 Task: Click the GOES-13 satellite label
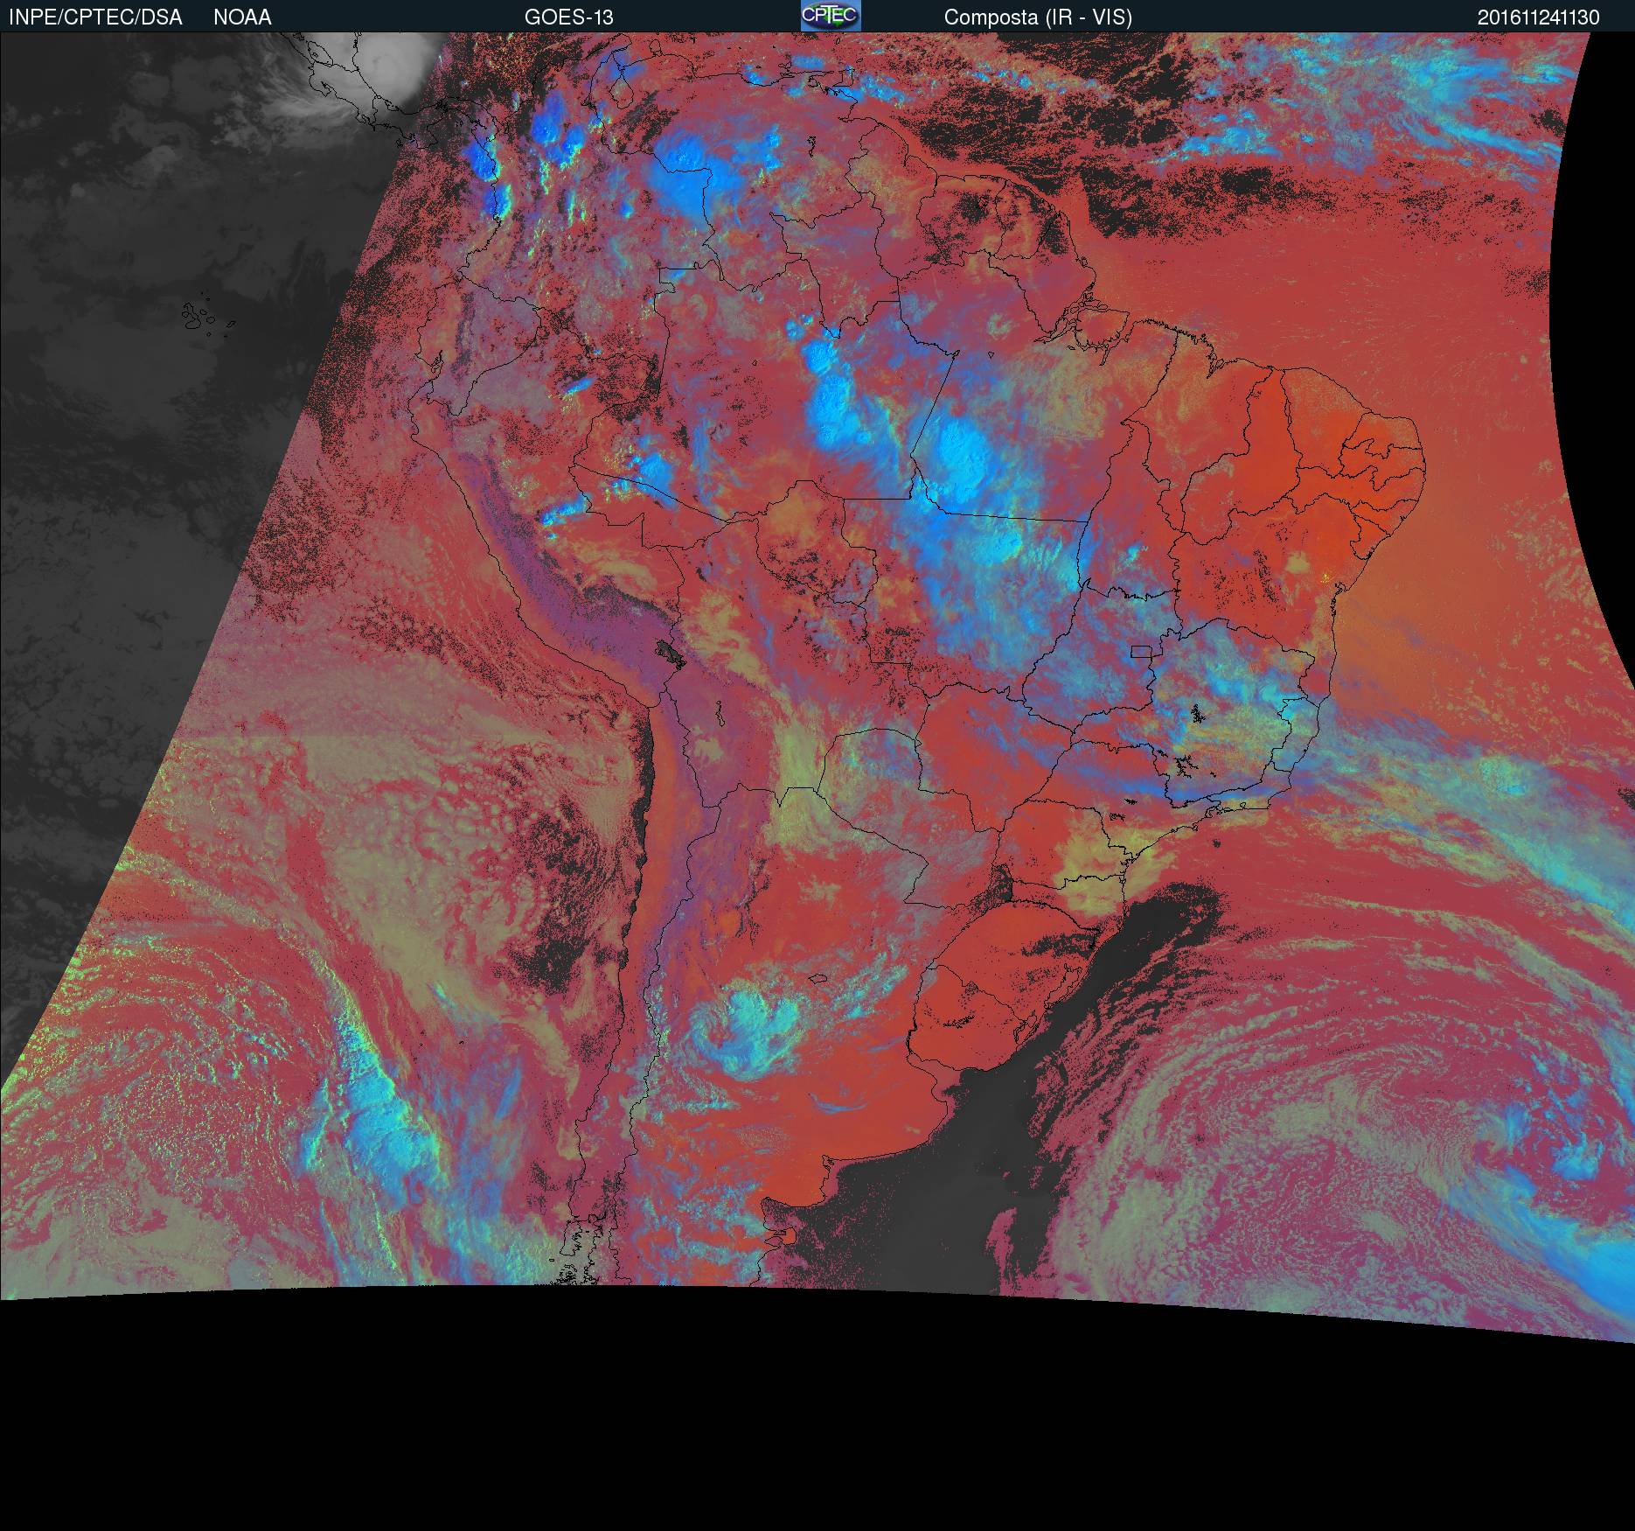coord(569,17)
